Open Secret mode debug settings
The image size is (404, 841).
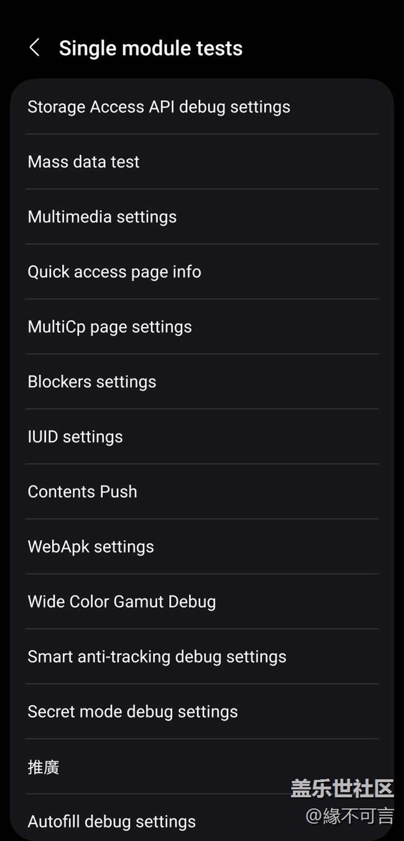(133, 712)
